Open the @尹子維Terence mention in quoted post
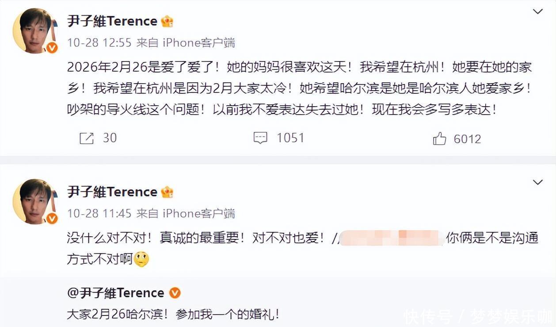 click(115, 293)
